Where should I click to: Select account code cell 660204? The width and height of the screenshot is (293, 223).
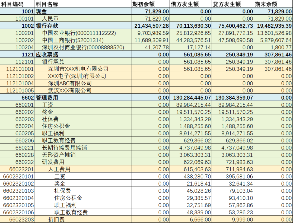point(17,126)
